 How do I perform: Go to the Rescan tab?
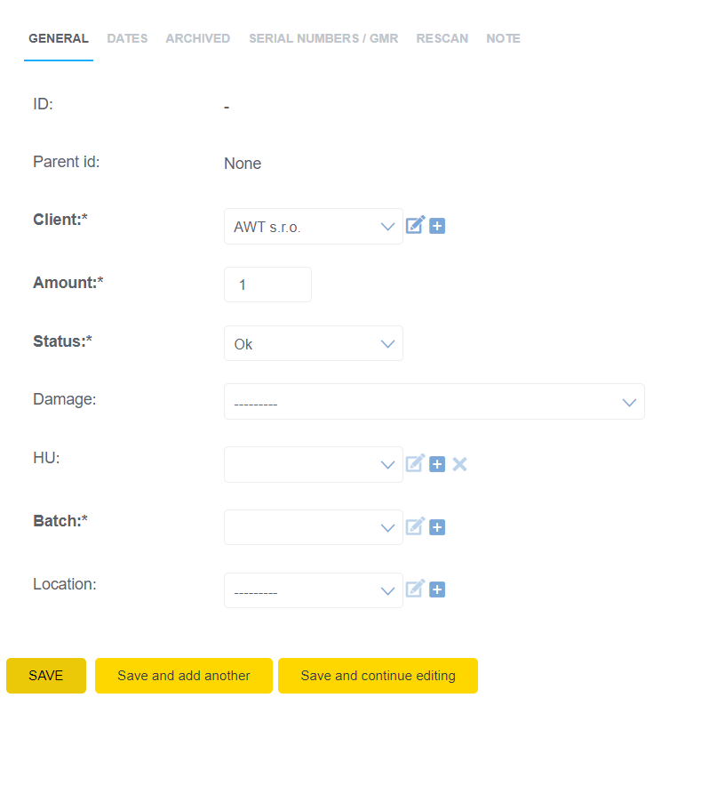coord(442,39)
